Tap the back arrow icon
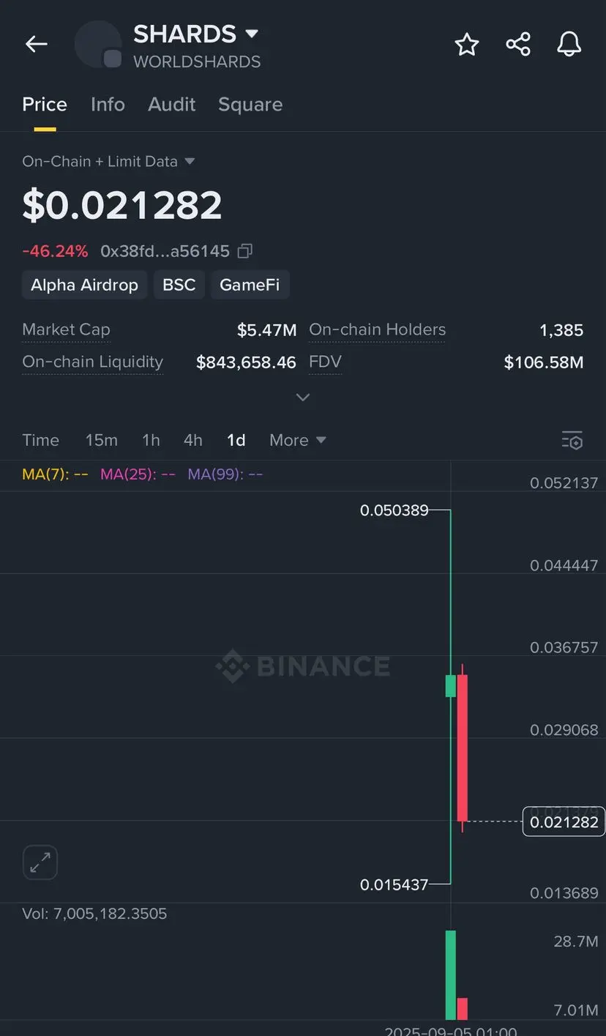 [36, 44]
